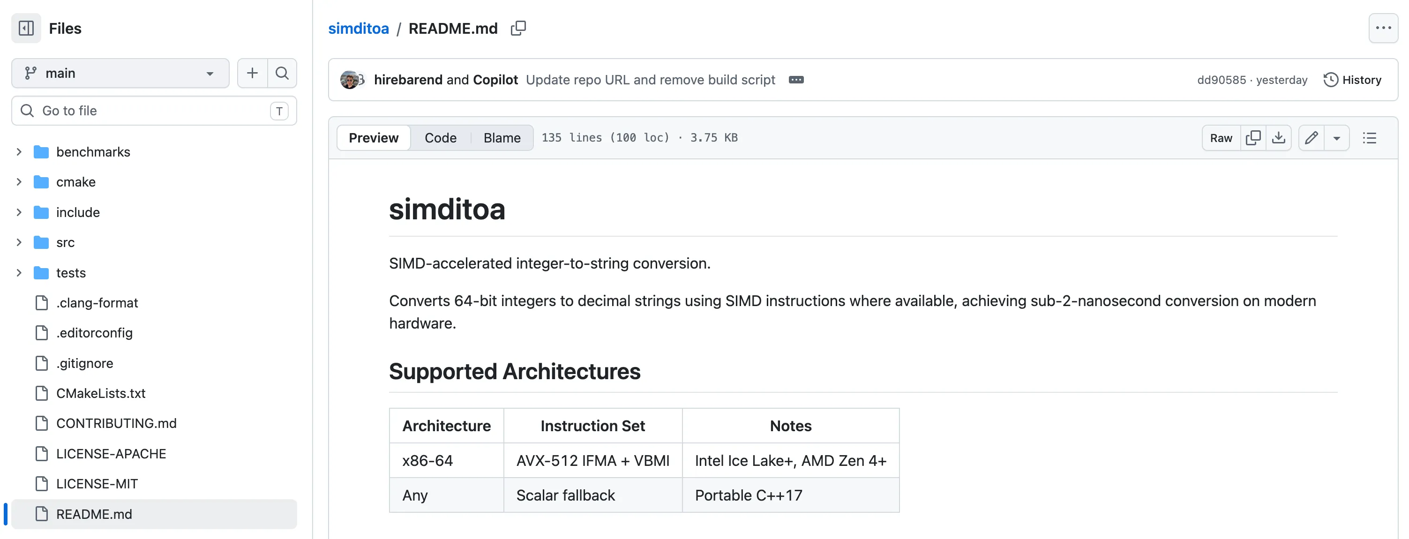Open the three-dot more options menu

click(1383, 28)
